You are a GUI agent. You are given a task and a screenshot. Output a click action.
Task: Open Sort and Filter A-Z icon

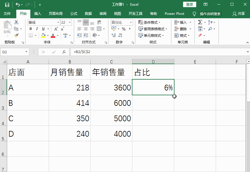click(210, 22)
